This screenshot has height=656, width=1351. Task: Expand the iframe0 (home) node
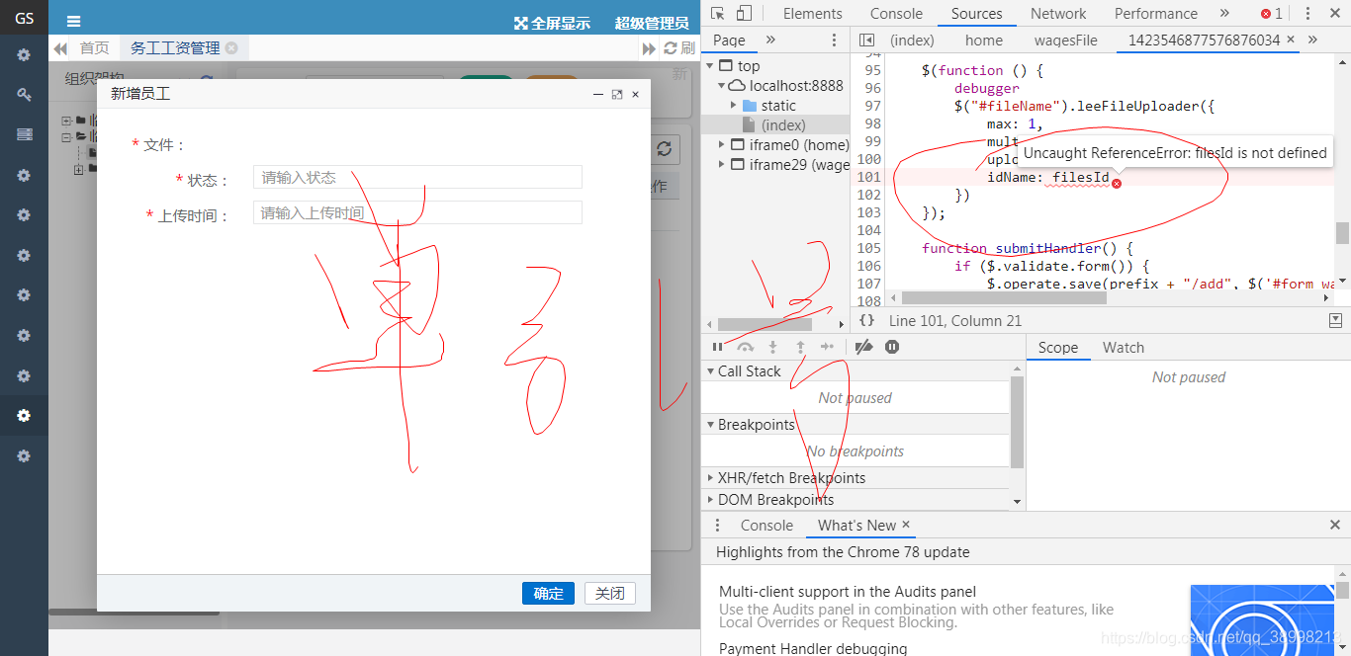click(x=723, y=145)
